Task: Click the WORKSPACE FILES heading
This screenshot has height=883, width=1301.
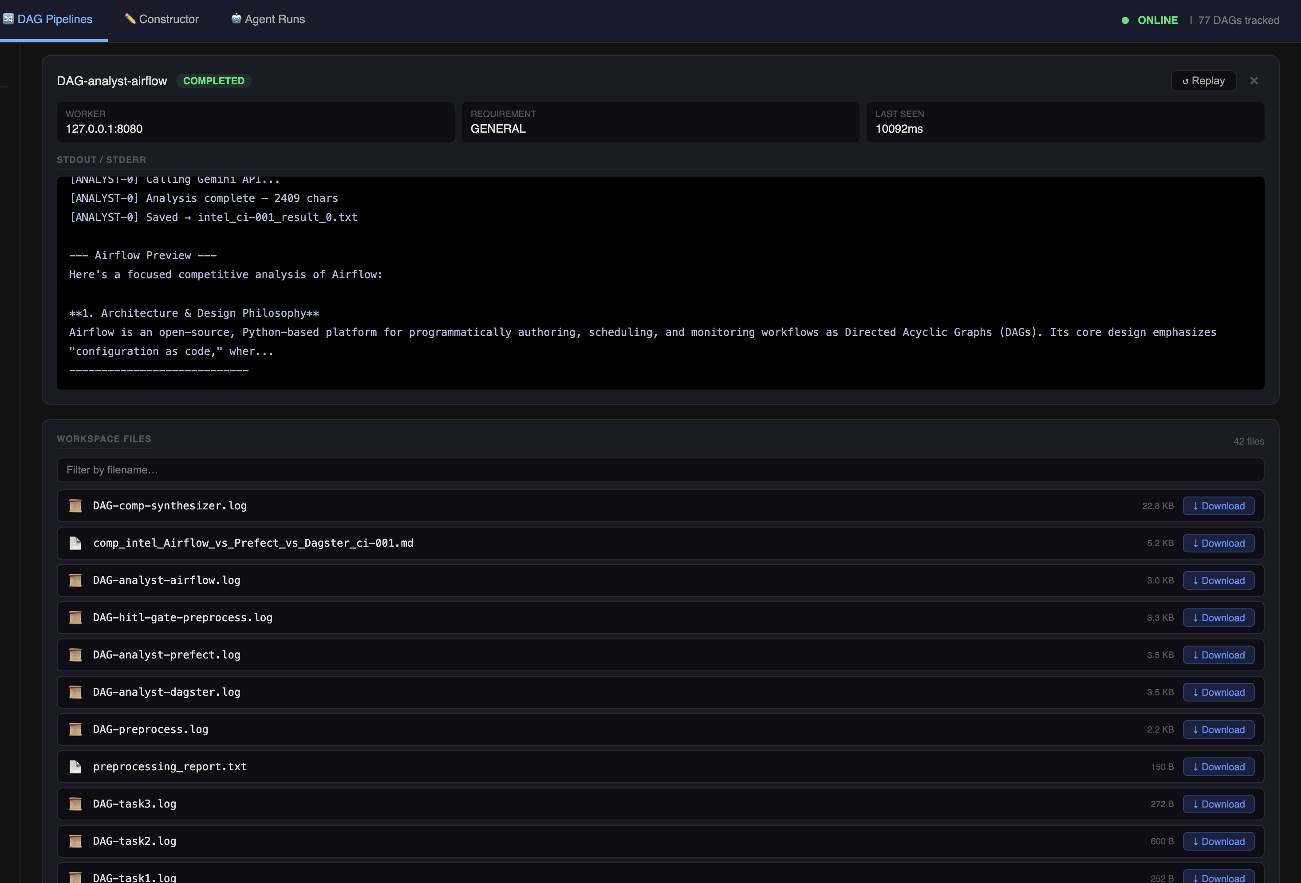Action: pyautogui.click(x=104, y=438)
